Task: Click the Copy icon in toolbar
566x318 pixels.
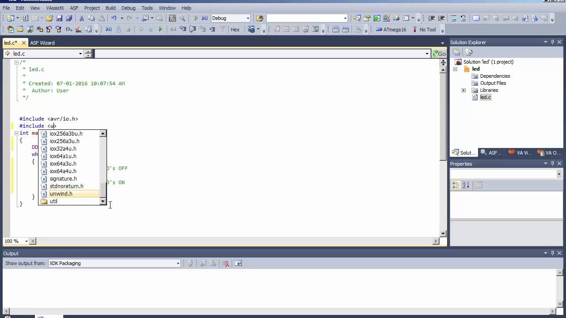Action: (x=92, y=18)
